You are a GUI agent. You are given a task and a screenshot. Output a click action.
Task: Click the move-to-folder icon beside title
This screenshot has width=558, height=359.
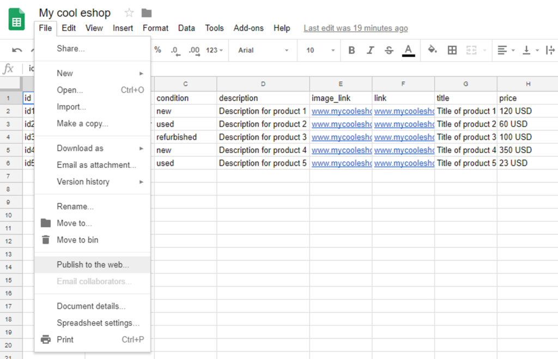click(x=147, y=13)
